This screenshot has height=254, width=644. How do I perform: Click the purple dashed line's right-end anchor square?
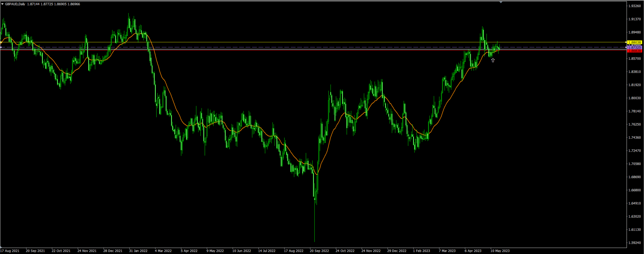[x=626, y=47]
